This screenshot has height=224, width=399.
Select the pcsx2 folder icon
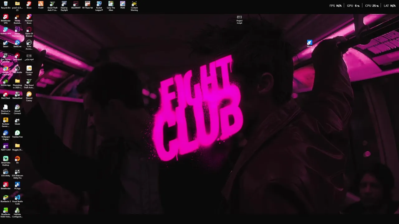click(x=17, y=6)
